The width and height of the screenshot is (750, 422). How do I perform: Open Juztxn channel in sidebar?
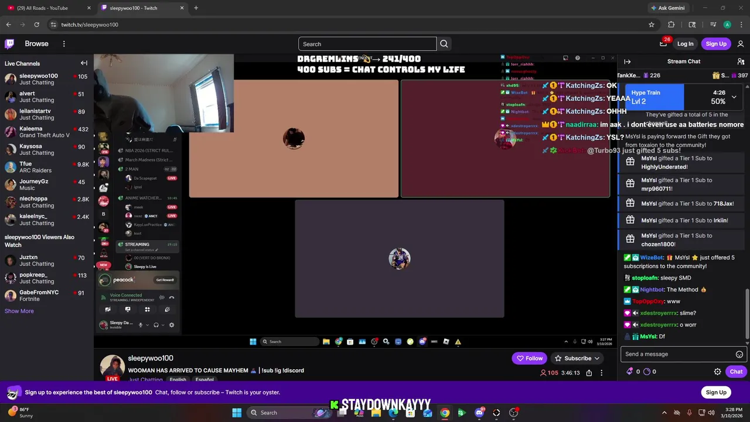click(x=47, y=260)
